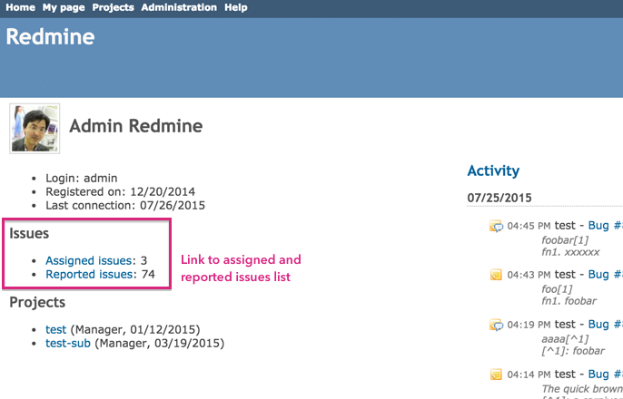Click the Admin Redmine avatar photo
Image resolution: width=623 pixels, height=399 pixels.
[35, 129]
